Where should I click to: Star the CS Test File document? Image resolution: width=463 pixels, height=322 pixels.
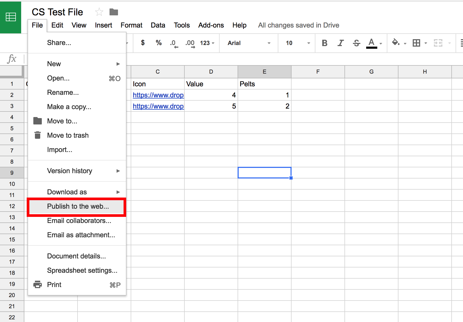99,12
